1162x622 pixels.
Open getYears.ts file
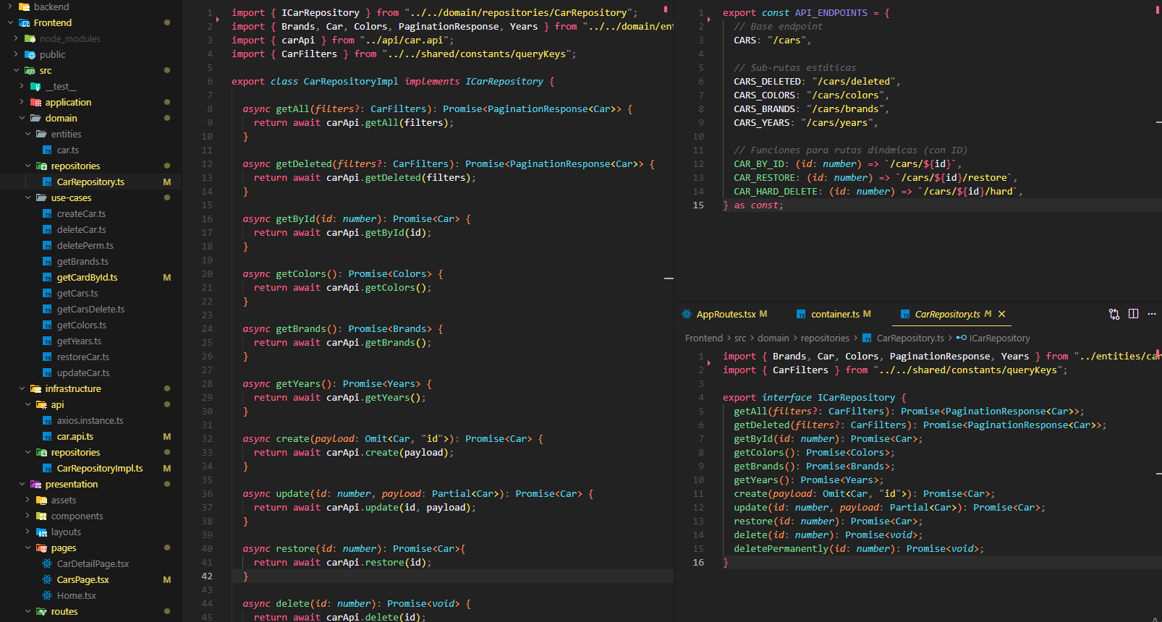79,341
